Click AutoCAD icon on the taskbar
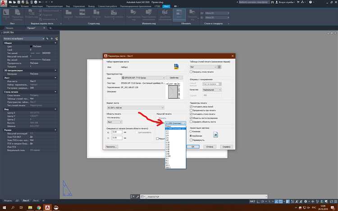 pos(47,207)
